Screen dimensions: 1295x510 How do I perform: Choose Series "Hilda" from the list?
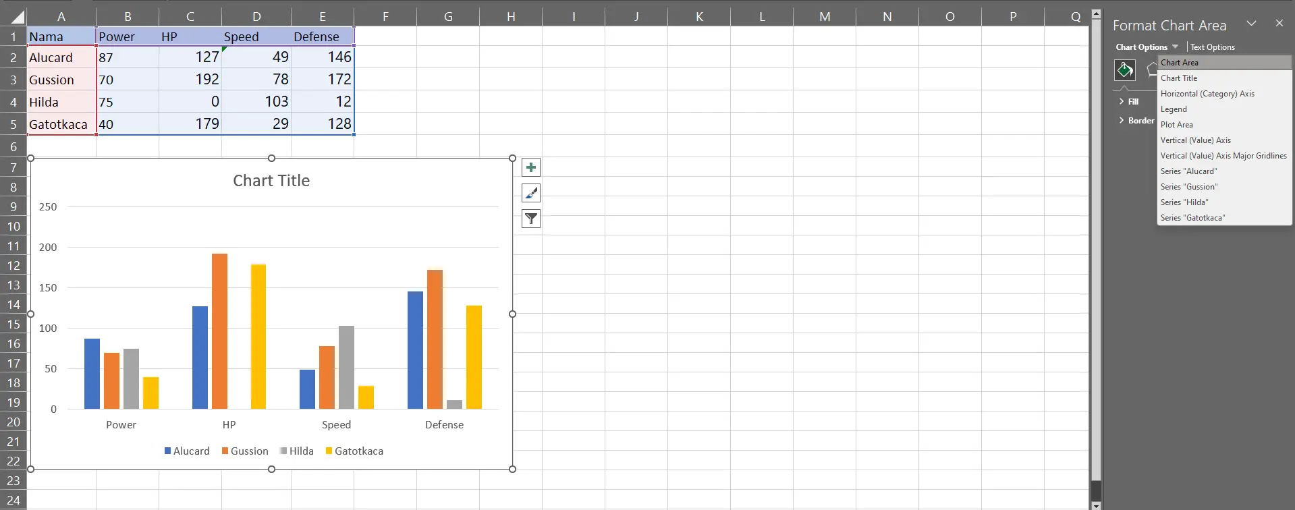click(1224, 202)
